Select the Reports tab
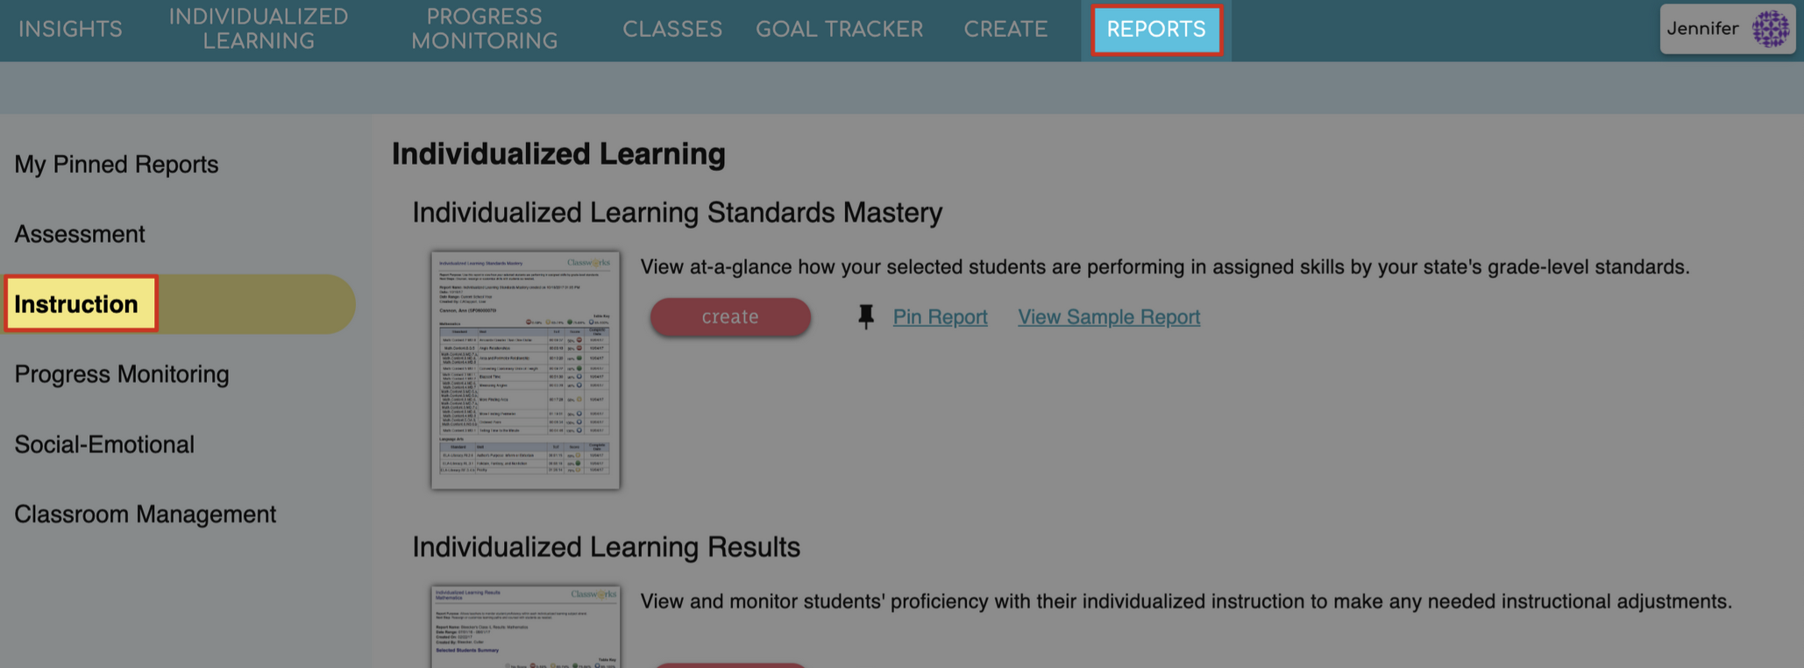 pos(1156,29)
